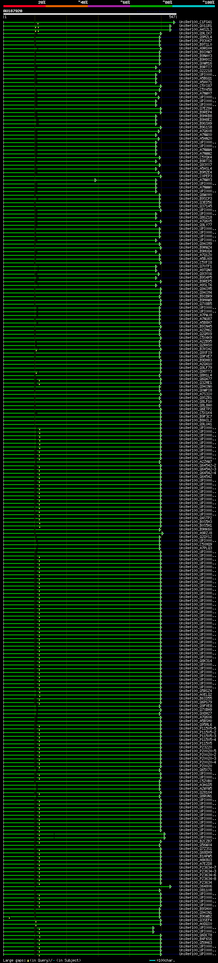This screenshot has height=963, width=218.
Task: Select hit label UniRef100_Q64806
Action: pyautogui.click(x=196, y=886)
